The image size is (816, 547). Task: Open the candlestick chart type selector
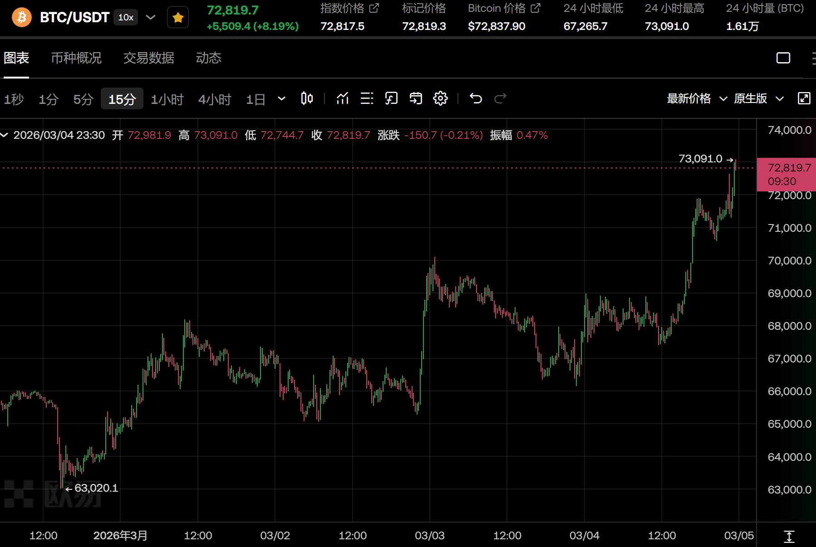click(307, 98)
